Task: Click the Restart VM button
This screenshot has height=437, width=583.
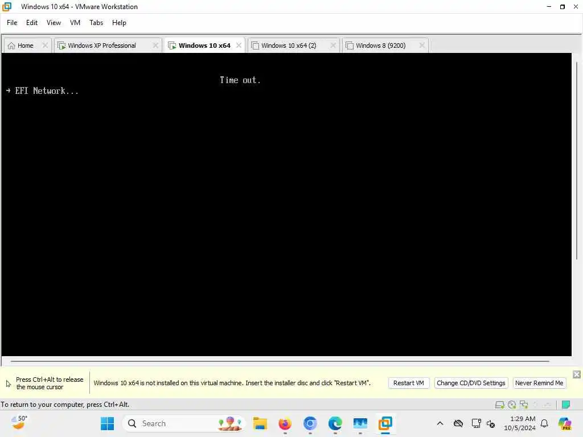Action: pos(409,383)
